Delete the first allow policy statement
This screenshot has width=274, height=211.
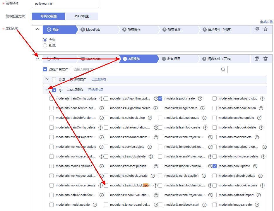(x=266, y=29)
